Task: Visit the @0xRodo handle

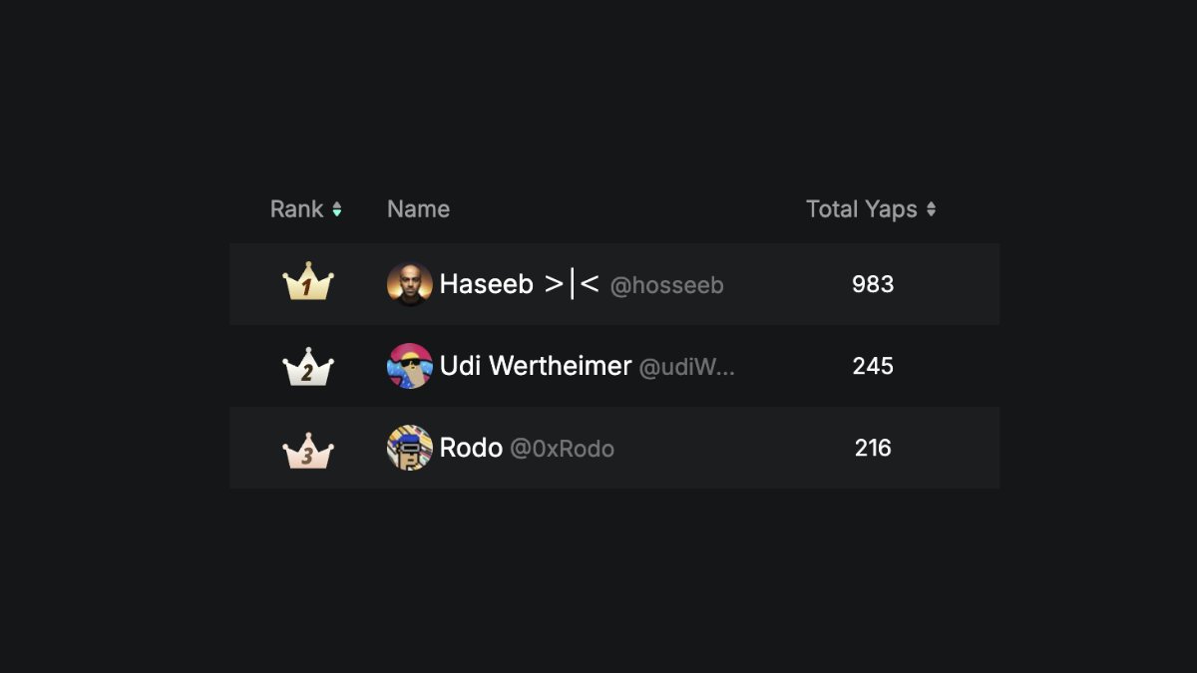Action: (563, 449)
